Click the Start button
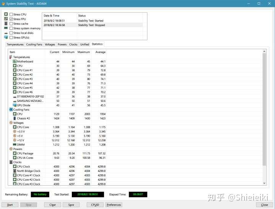This screenshot has width=275, height=209. [x=10, y=205]
